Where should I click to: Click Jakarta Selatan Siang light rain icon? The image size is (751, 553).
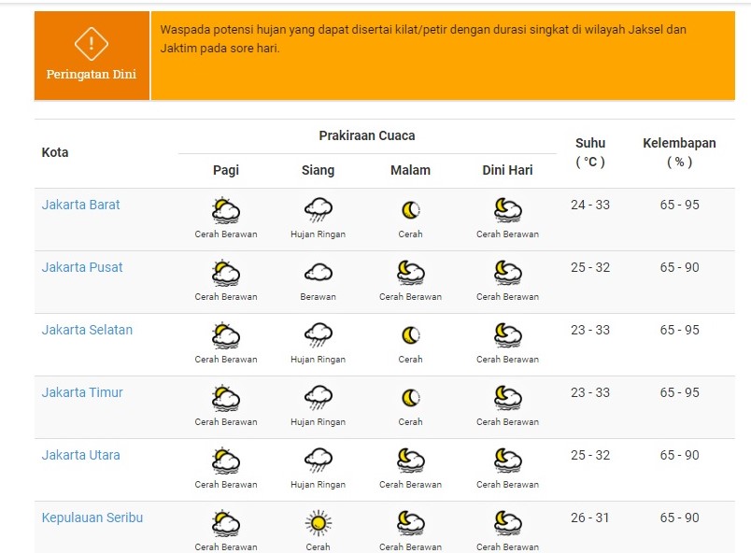318,335
